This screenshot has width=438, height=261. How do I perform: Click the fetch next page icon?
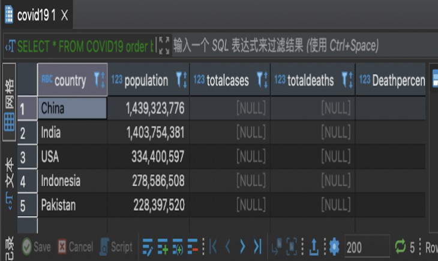277,247
